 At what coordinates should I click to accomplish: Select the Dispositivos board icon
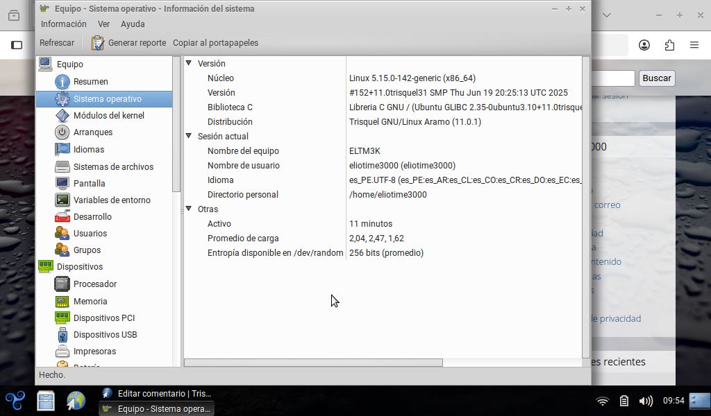coord(46,267)
